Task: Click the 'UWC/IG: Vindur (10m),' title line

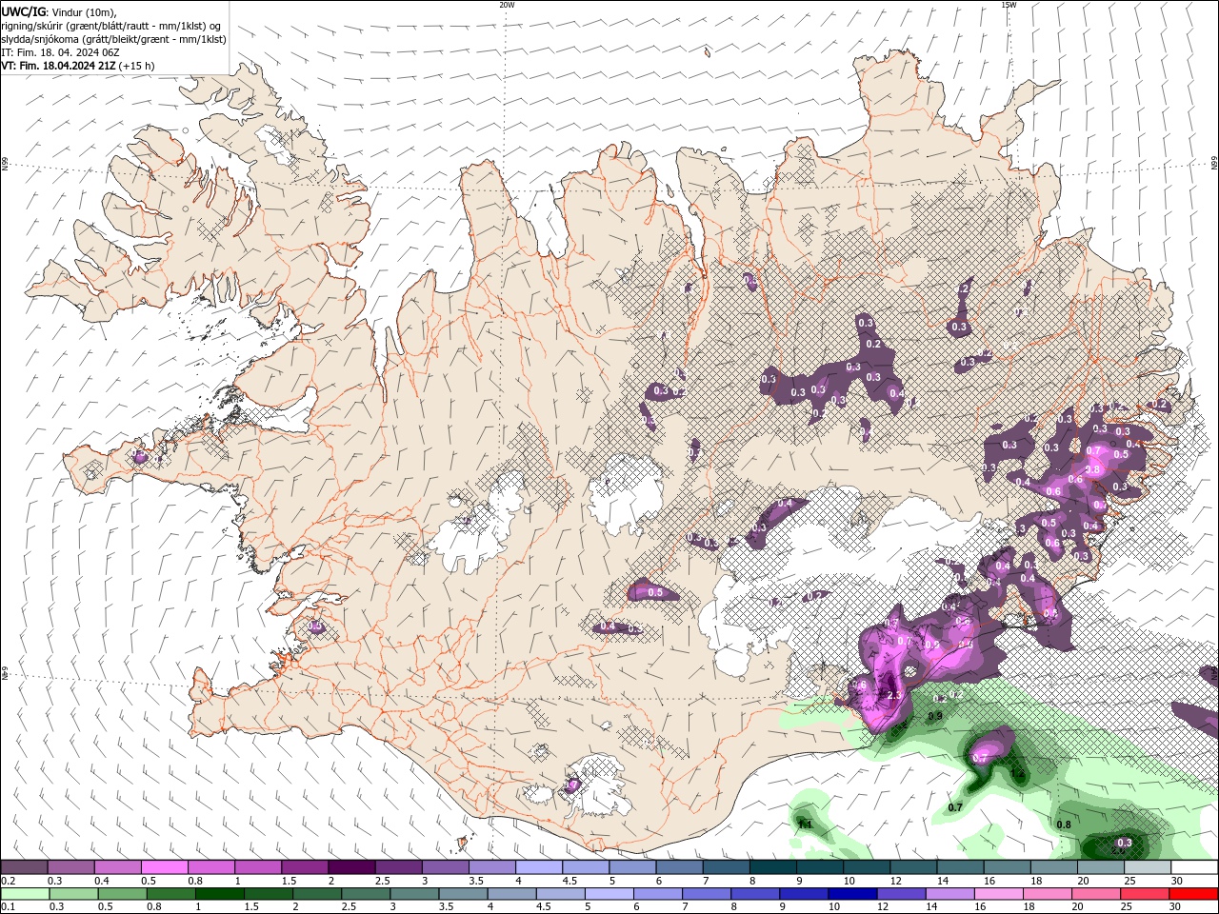Action: [x=59, y=11]
